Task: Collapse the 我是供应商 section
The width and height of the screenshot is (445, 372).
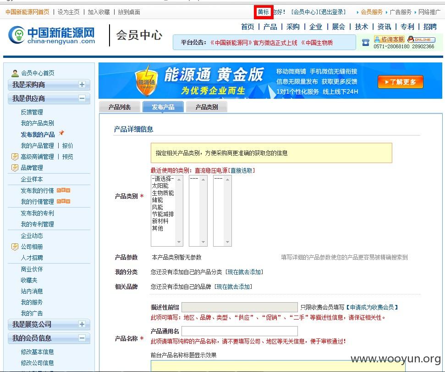Action: click(x=82, y=98)
